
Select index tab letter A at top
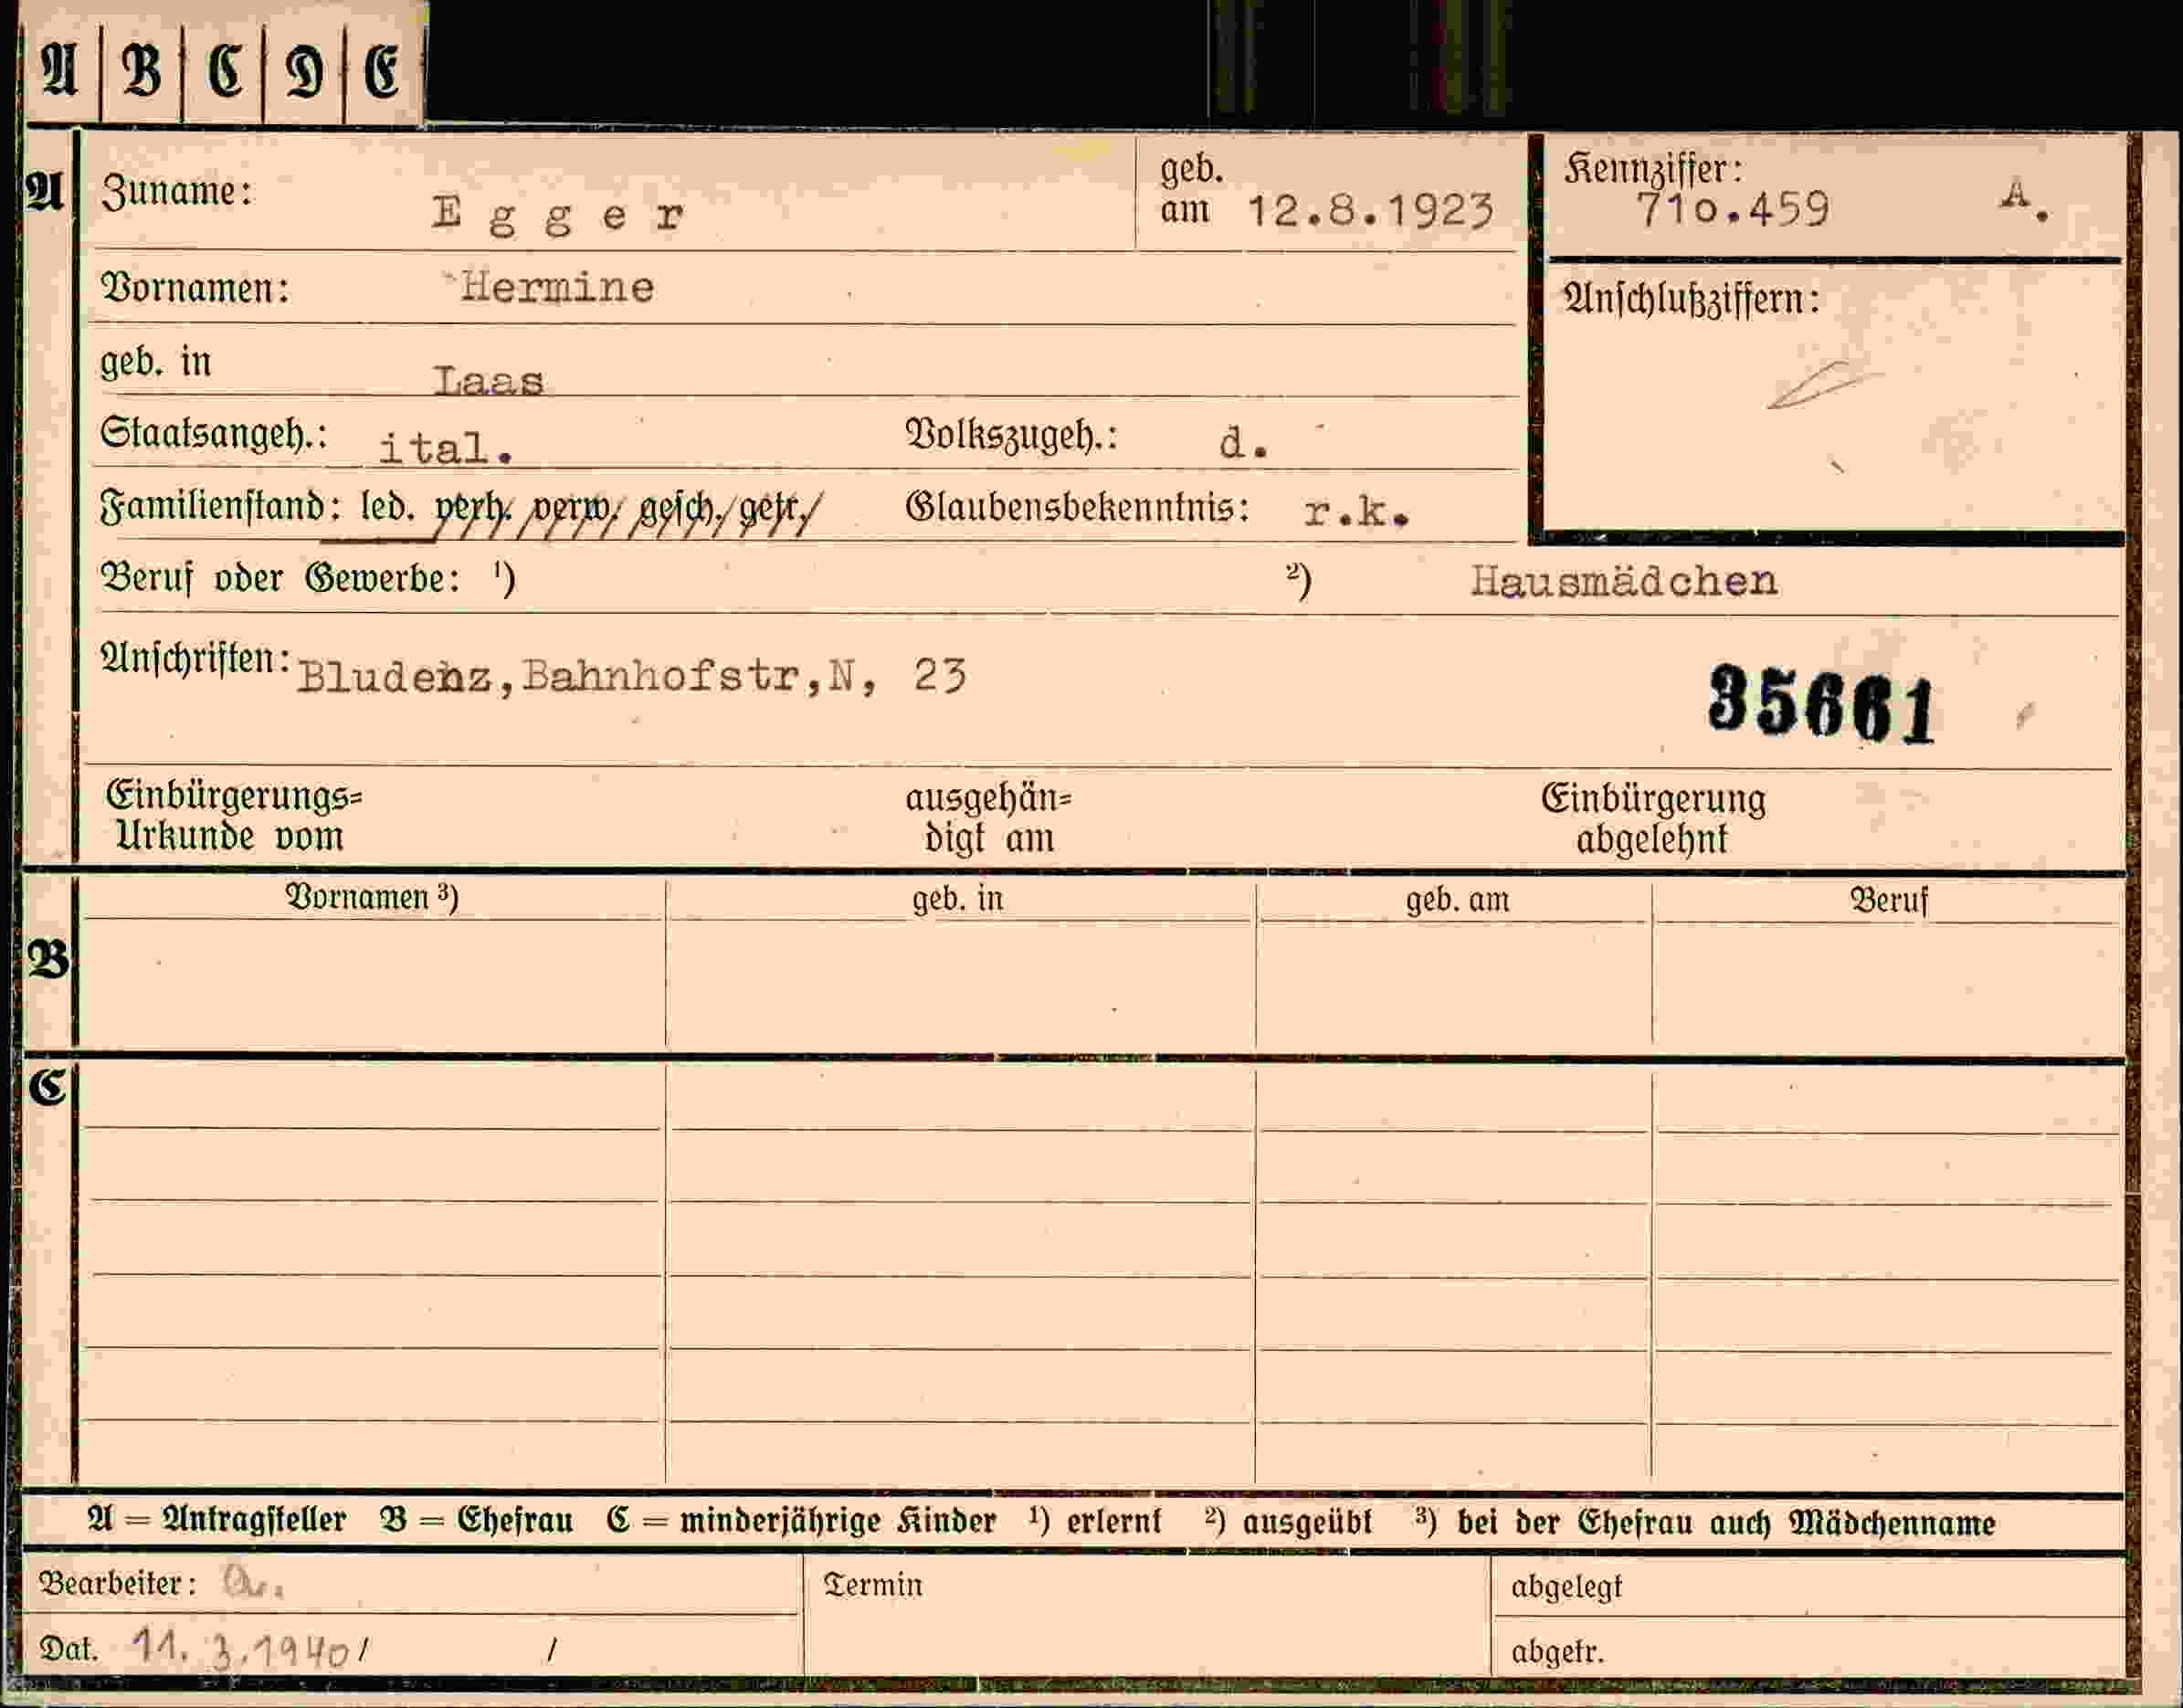click(x=59, y=69)
